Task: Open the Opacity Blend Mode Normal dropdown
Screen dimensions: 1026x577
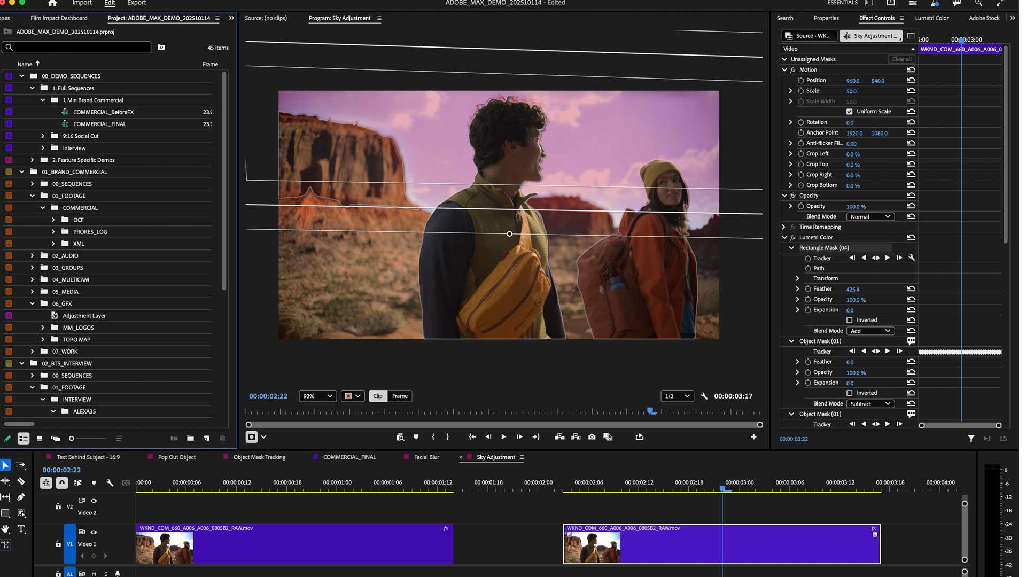Action: [870, 216]
